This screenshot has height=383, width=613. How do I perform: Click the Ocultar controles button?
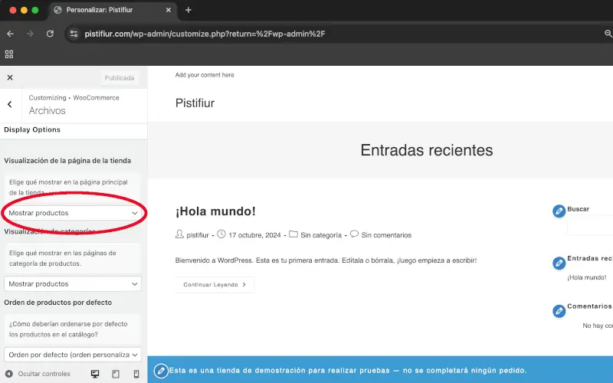[38, 374]
